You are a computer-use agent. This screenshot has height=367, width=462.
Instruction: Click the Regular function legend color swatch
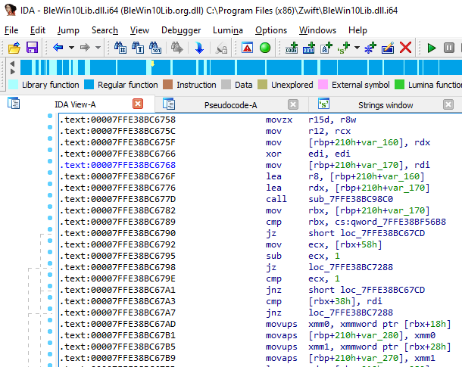coord(89,85)
